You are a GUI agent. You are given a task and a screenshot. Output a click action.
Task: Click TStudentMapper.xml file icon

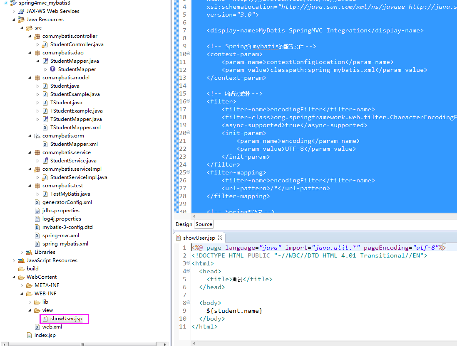[x=45, y=128]
